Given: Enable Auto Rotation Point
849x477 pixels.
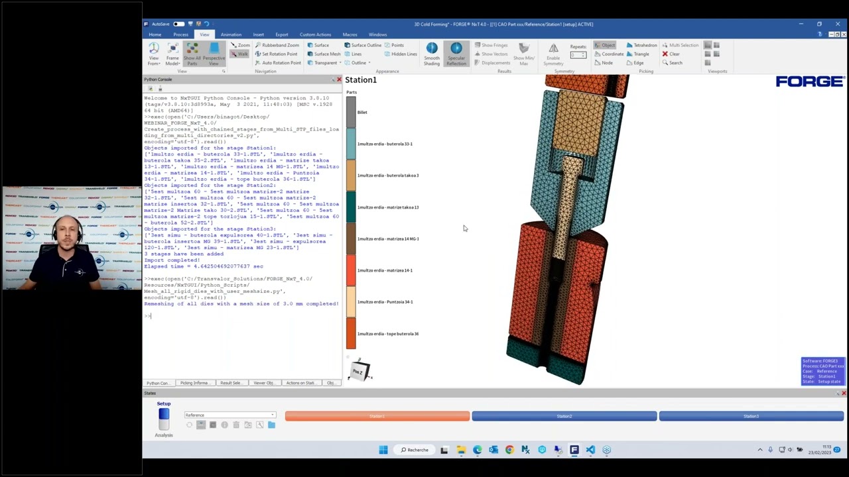Looking at the screenshot, I should click(277, 63).
